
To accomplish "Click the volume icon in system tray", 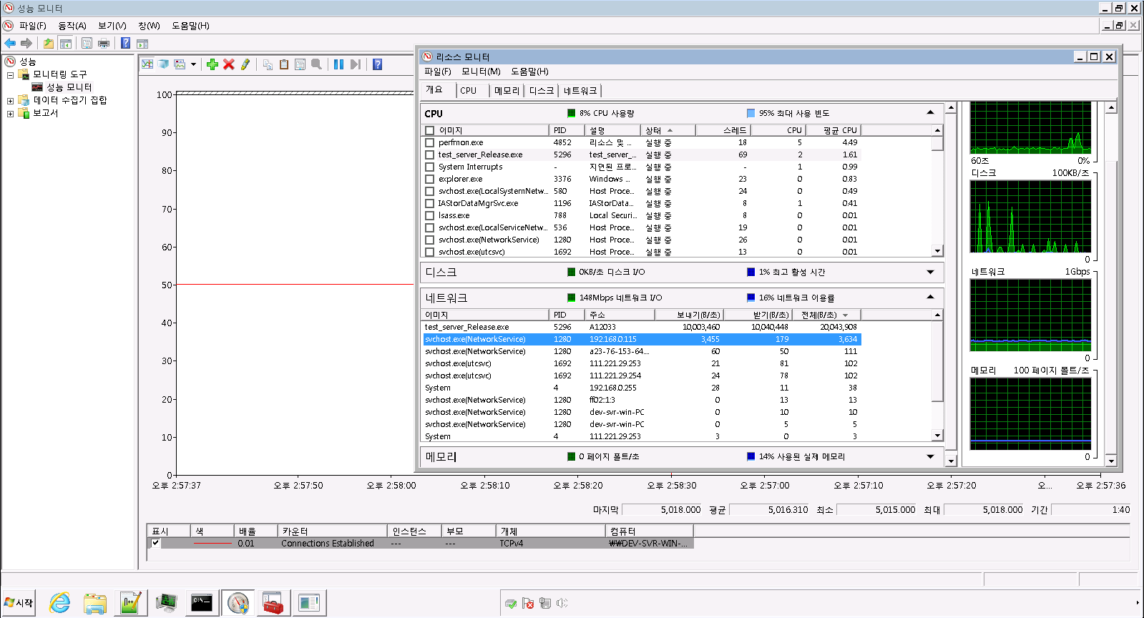I will (x=562, y=603).
